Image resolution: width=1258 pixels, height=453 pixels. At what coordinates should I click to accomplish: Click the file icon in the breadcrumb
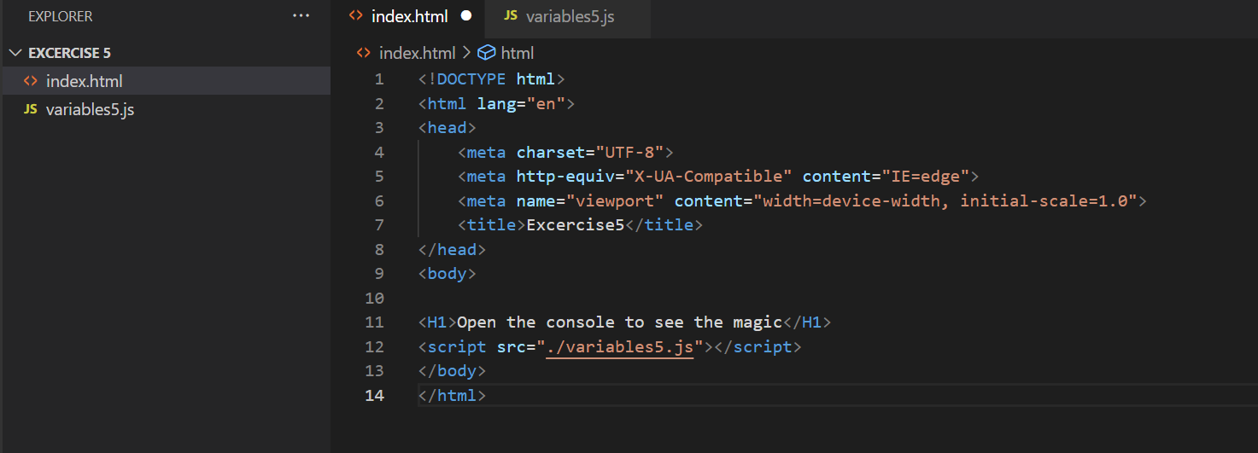(364, 53)
